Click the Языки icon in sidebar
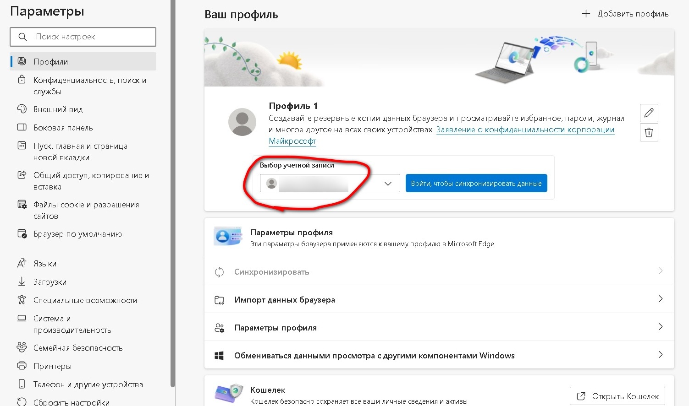Viewport: 689px width, 406px height. point(22,263)
